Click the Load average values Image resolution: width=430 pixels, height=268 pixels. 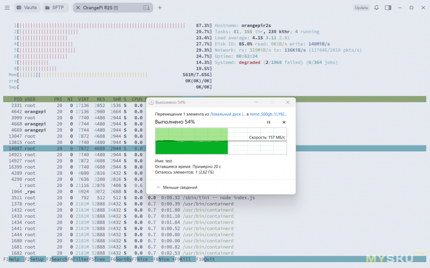click(271, 38)
